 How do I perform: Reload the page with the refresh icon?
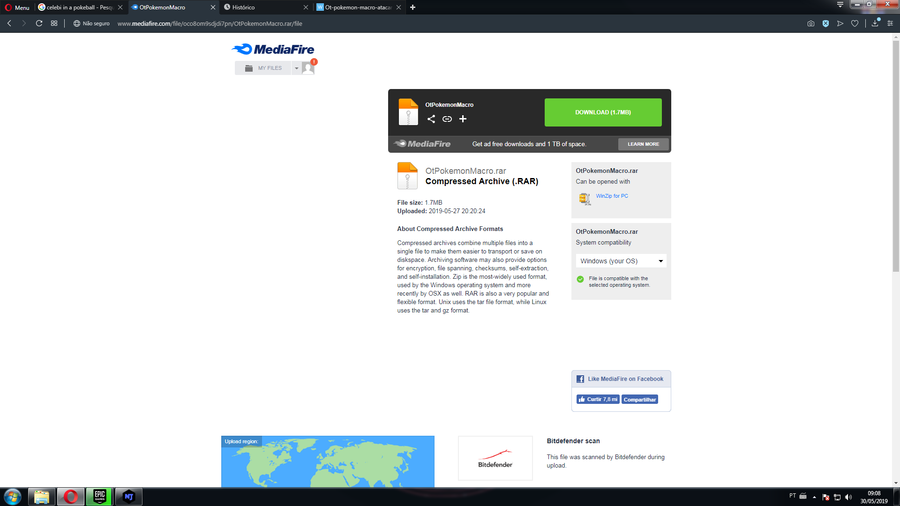pyautogui.click(x=39, y=23)
